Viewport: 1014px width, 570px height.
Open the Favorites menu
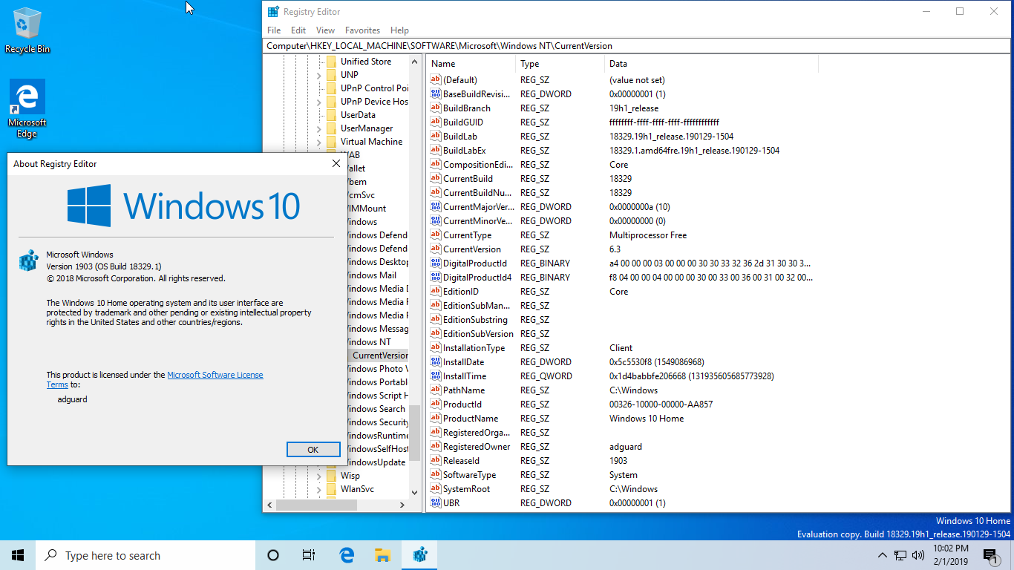tap(362, 30)
